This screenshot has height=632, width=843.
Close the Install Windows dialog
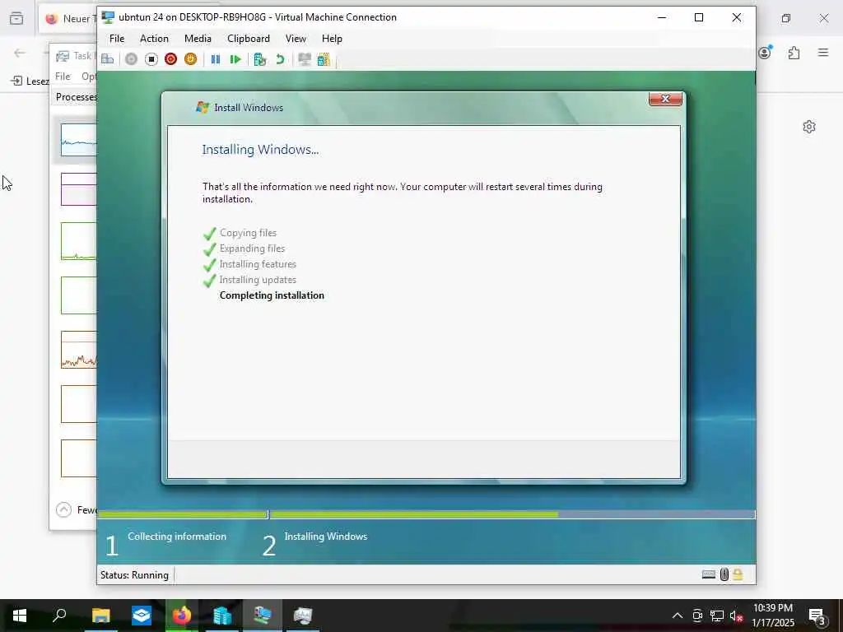[x=665, y=99]
